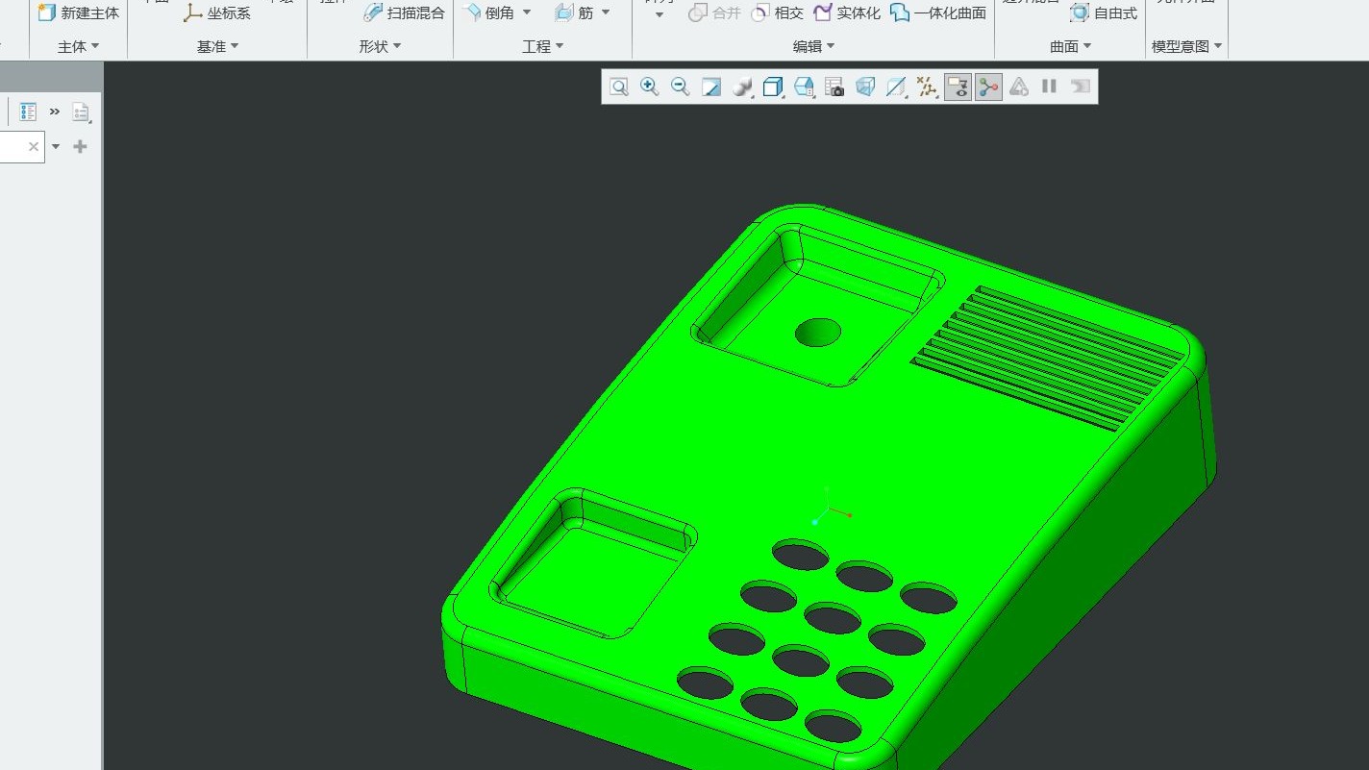Click the 新建主体 new body button
The width and height of the screenshot is (1369, 770).
79,12
